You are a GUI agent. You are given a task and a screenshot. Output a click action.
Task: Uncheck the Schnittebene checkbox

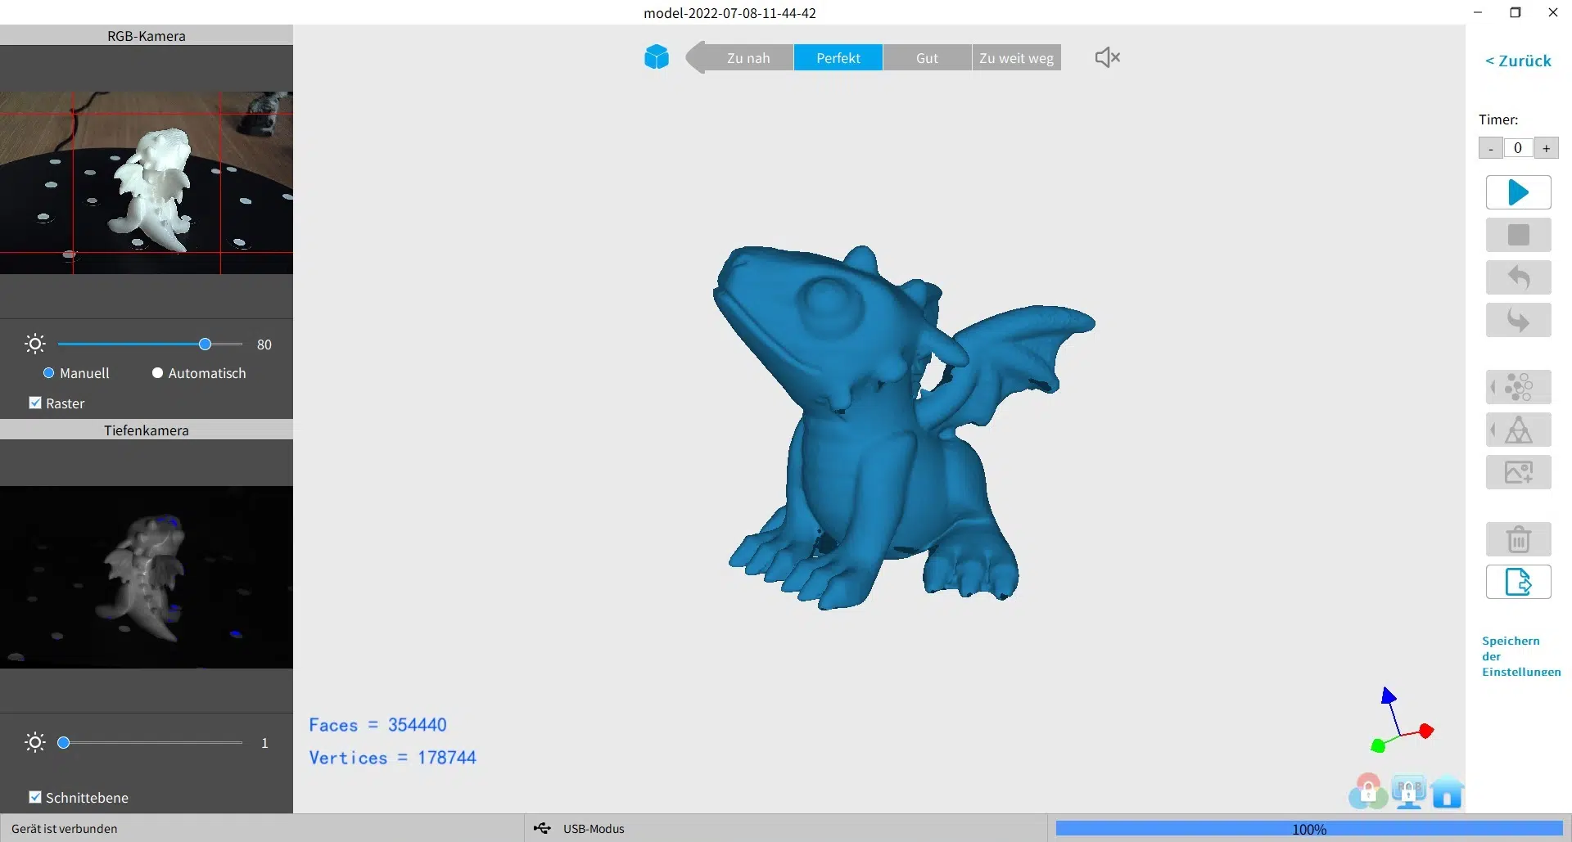(x=35, y=797)
